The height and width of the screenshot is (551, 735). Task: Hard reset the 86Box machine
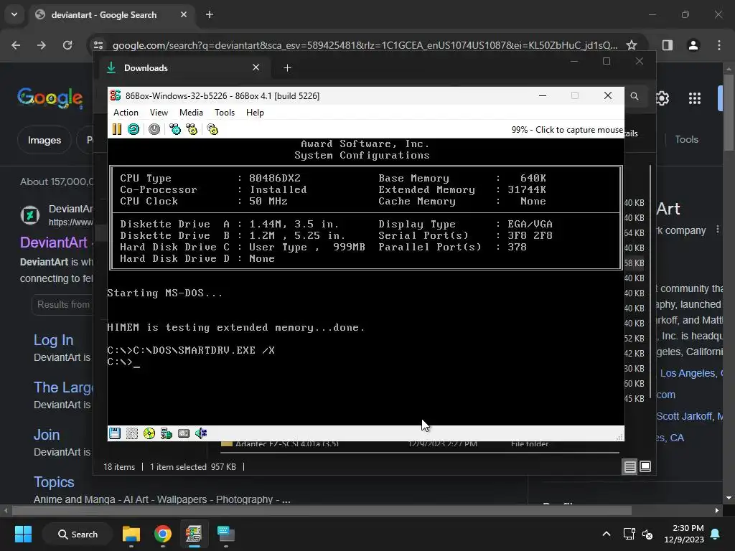(134, 129)
